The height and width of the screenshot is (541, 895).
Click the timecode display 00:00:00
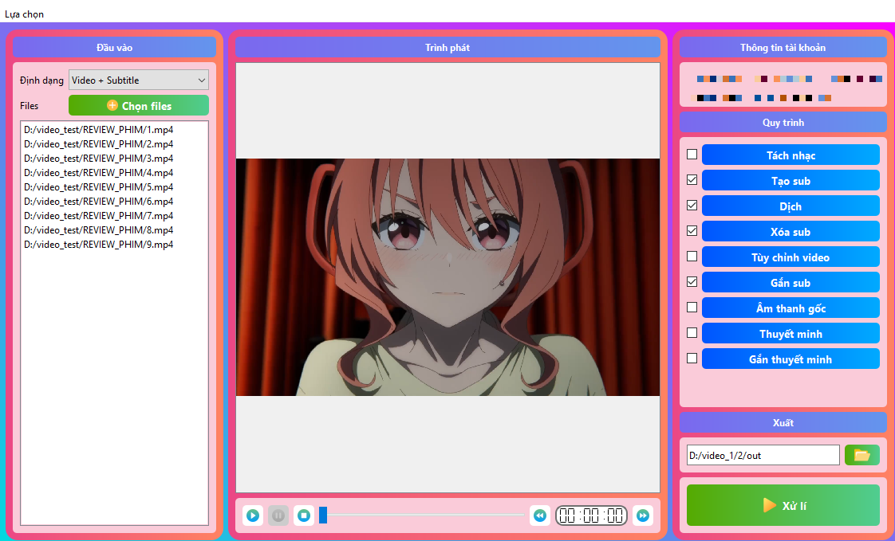click(591, 516)
